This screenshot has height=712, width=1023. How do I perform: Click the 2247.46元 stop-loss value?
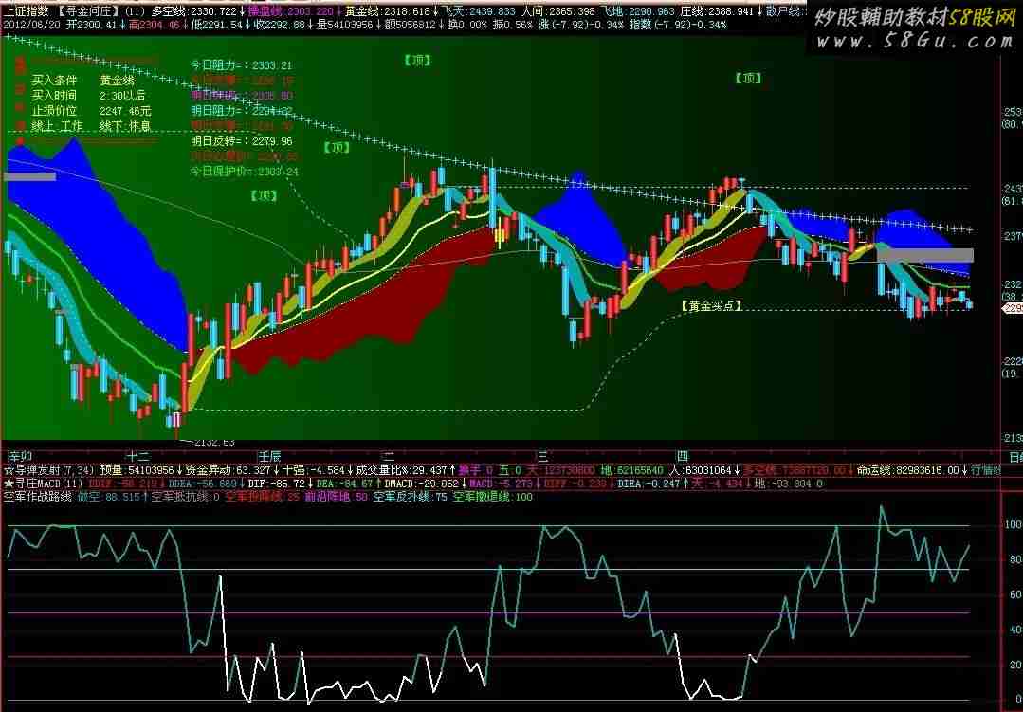click(x=125, y=111)
